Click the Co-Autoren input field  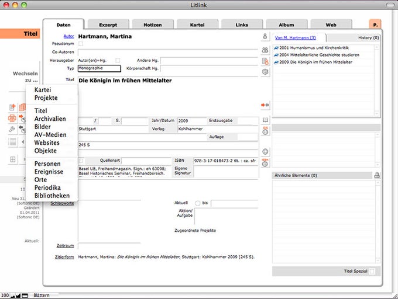(x=168, y=53)
